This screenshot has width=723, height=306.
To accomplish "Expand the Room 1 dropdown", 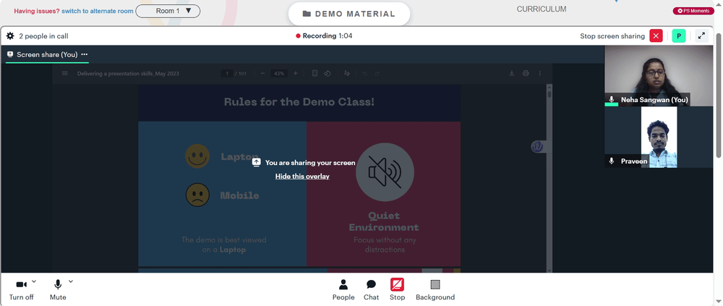I will pos(168,11).
